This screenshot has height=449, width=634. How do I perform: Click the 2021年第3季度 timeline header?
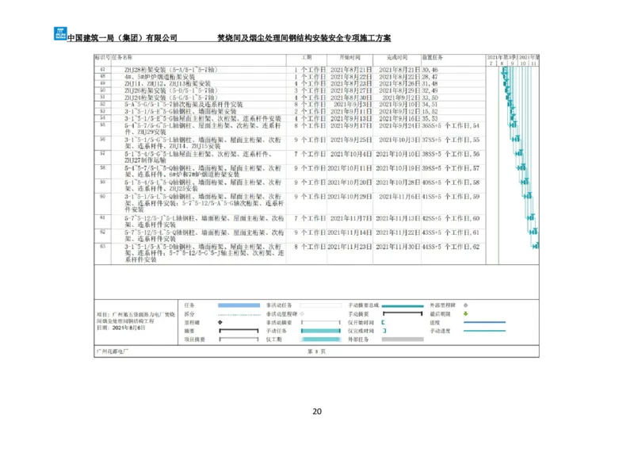click(x=502, y=57)
